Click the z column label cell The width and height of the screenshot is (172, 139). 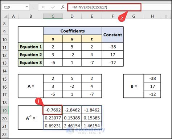[92, 39]
